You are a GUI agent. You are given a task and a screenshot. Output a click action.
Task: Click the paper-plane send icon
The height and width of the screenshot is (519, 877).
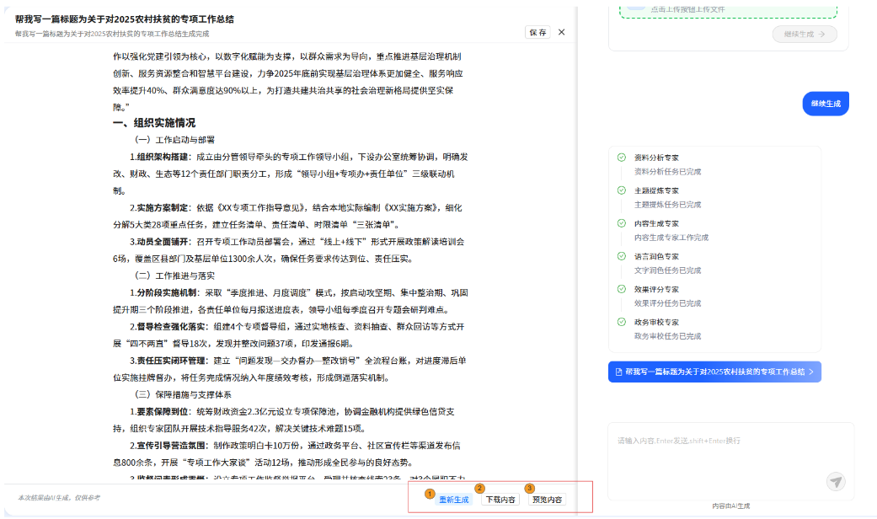(x=835, y=481)
